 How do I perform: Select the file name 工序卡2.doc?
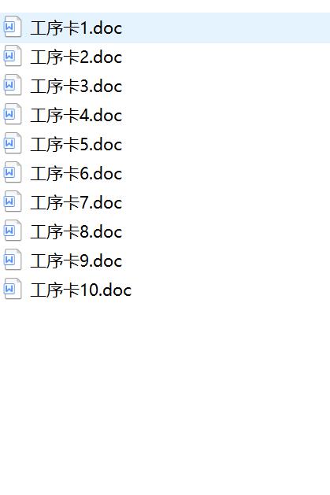pos(76,57)
